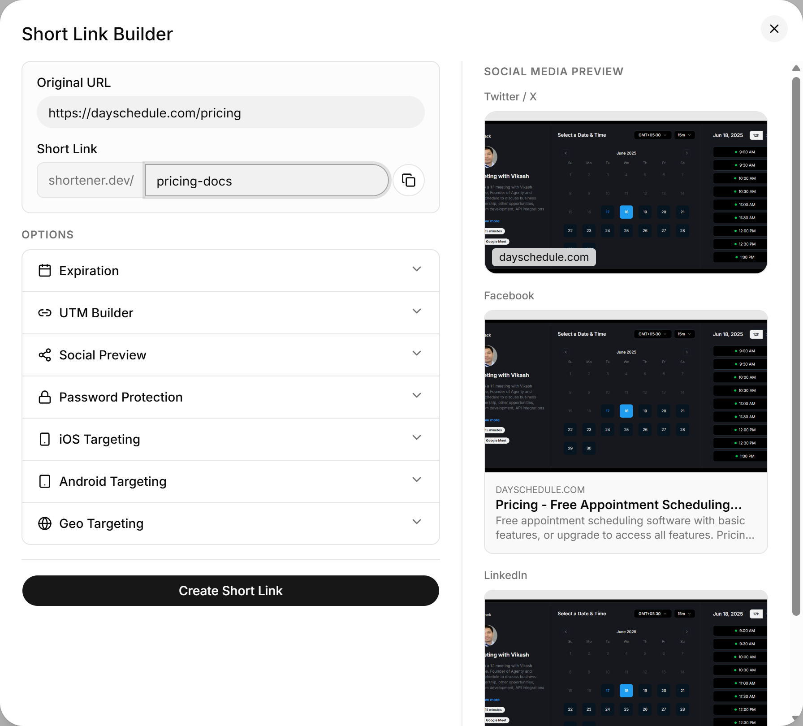
Task: Click the scrollbar thumb in the preview panel
Action: pyautogui.click(x=796, y=346)
